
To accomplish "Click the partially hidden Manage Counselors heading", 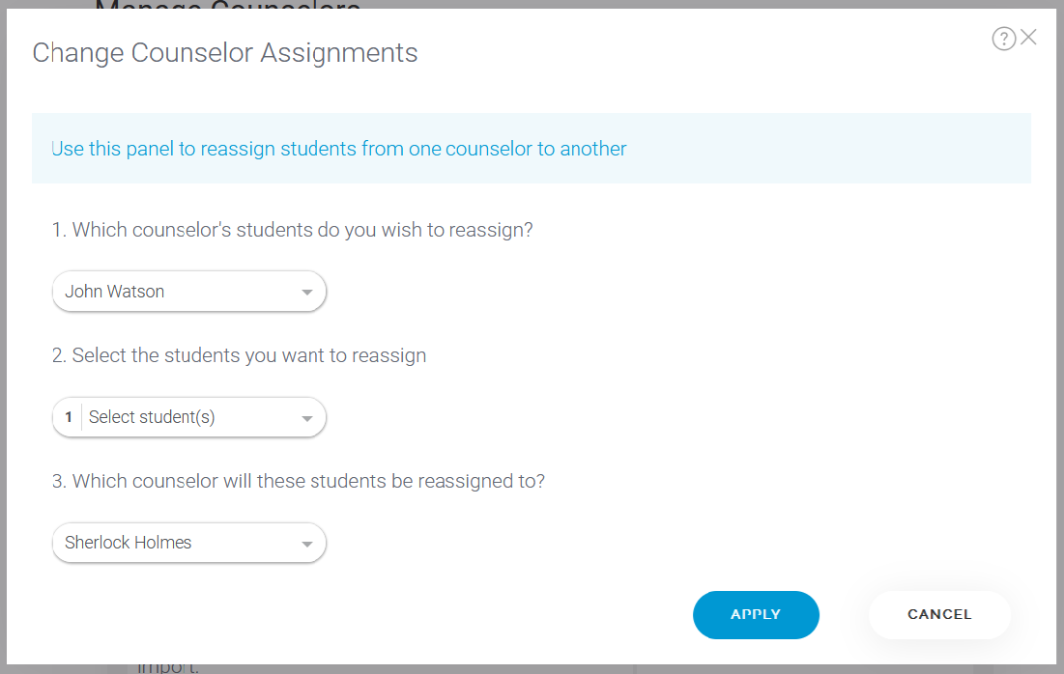I will click(228, 4).
